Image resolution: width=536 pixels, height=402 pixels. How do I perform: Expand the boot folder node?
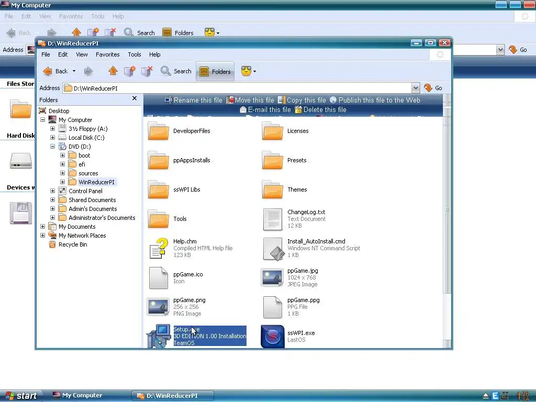coord(63,155)
